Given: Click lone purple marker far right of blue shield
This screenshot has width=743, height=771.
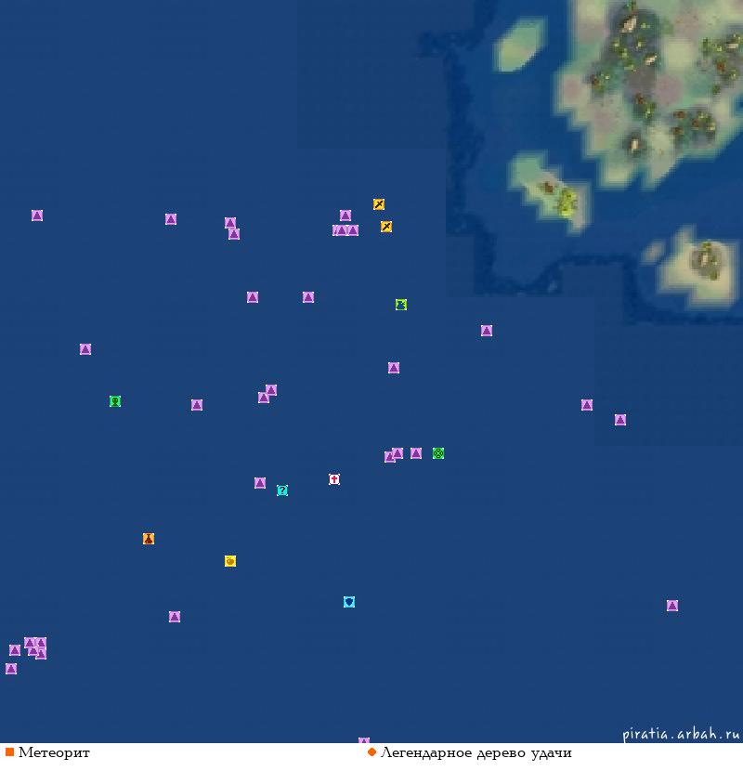Looking at the screenshot, I should point(672,606).
